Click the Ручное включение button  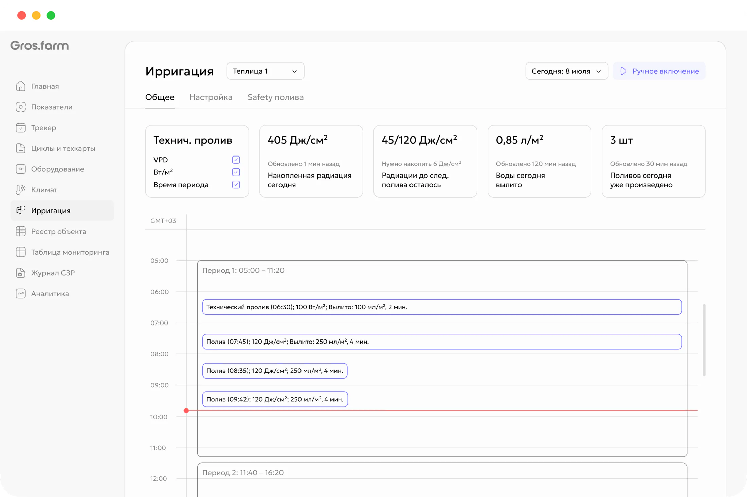pos(659,71)
